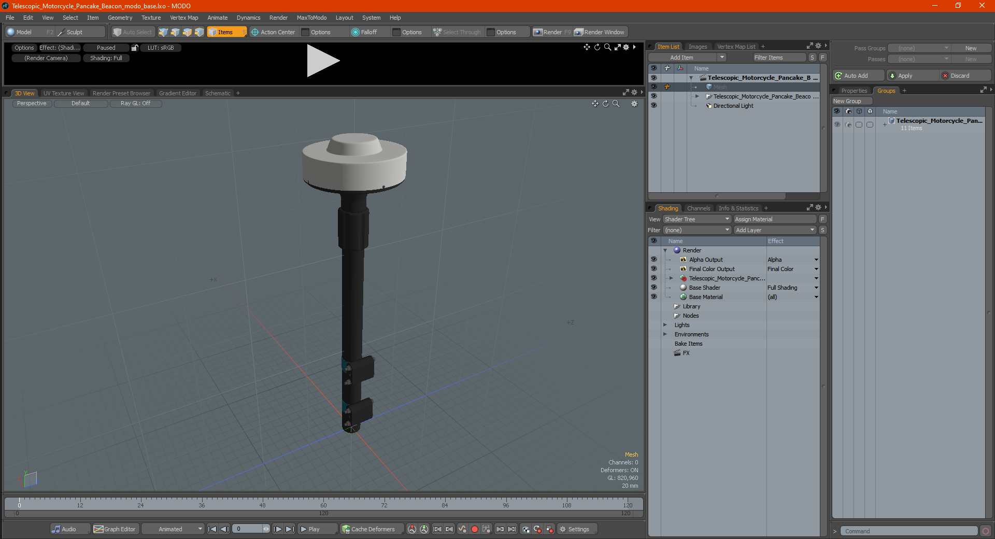
Task: Open the Add Layer dropdown
Action: point(775,230)
